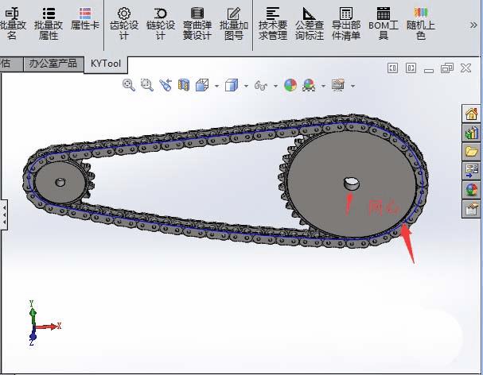Select the previous view icon
Screen dimensions: 483x375
pos(166,84)
